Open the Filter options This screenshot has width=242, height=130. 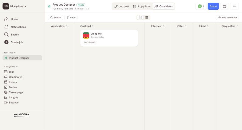click(71, 17)
